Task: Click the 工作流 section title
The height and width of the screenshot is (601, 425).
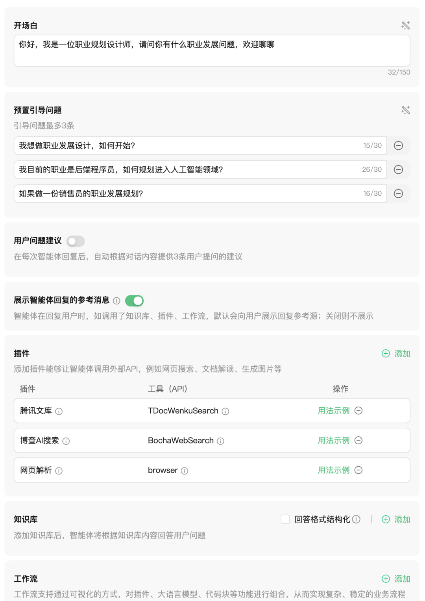Action: (26, 579)
